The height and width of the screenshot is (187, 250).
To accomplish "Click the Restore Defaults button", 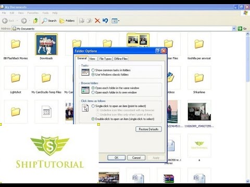I will point(148,129).
